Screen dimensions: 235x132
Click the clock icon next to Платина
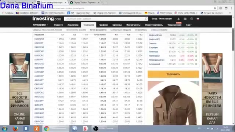196,52
